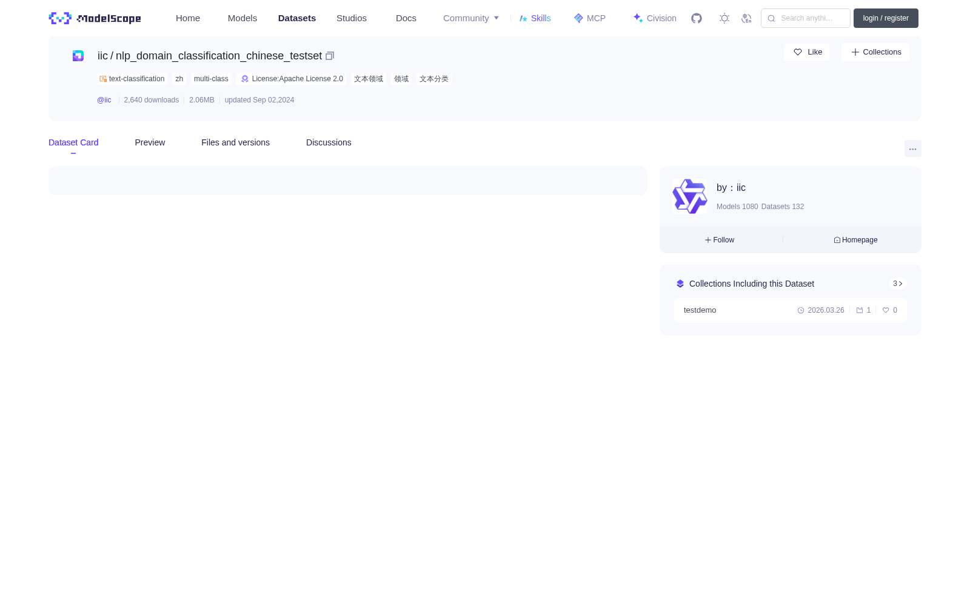
Task: Click the Models 1080 count
Action: click(x=737, y=207)
